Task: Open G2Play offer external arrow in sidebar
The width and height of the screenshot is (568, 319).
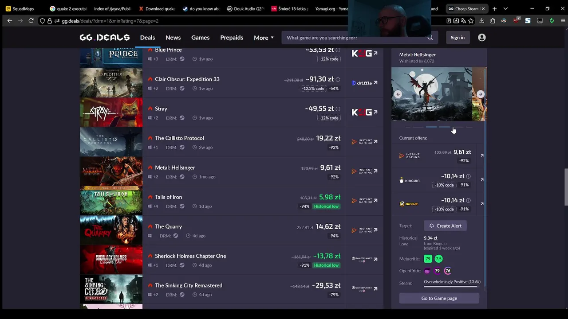Action: pyautogui.click(x=482, y=204)
